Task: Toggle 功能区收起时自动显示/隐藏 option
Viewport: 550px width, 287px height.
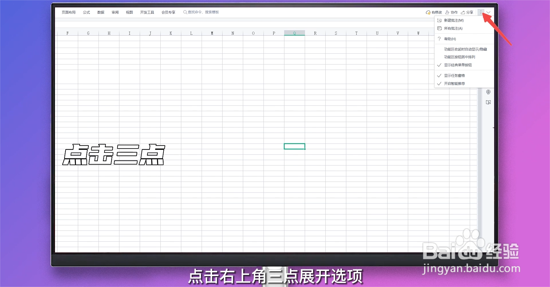Action: click(464, 49)
